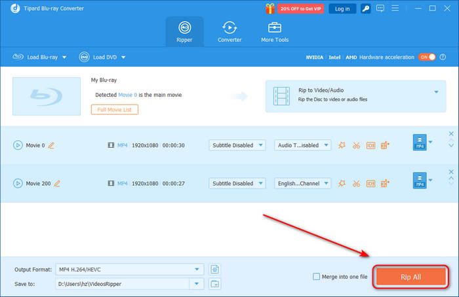Open the hamburger main menu

pos(395,9)
